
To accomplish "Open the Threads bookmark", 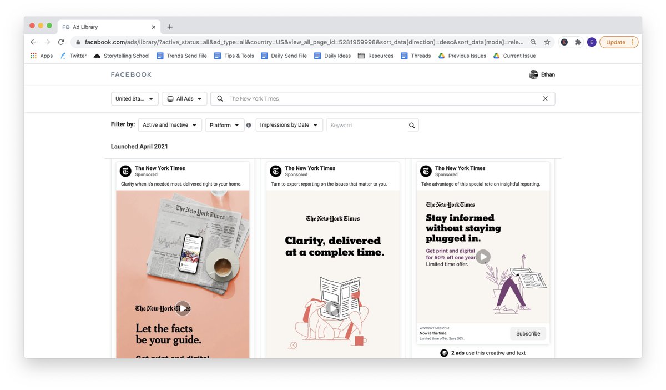I will tap(416, 56).
